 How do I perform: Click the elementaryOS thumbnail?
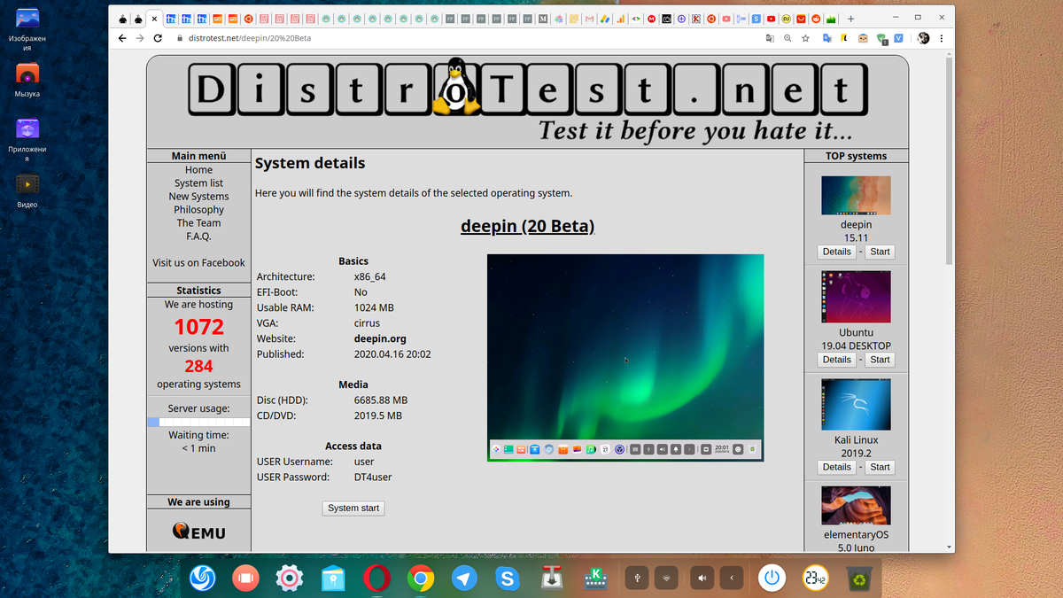(856, 505)
